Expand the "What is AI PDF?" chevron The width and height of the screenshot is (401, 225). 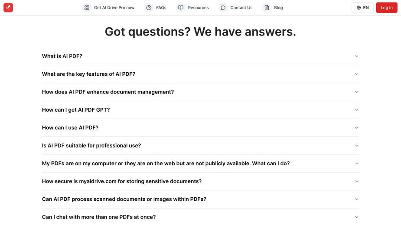click(357, 56)
